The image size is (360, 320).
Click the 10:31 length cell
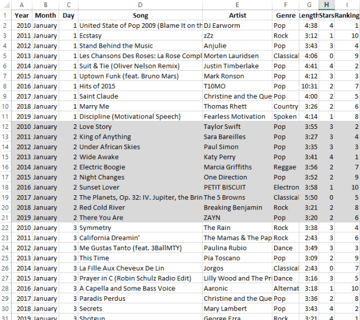pyautogui.click(x=309, y=87)
